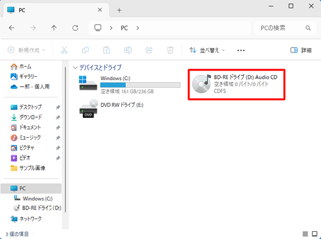Click the search magnifier icon

(308, 28)
